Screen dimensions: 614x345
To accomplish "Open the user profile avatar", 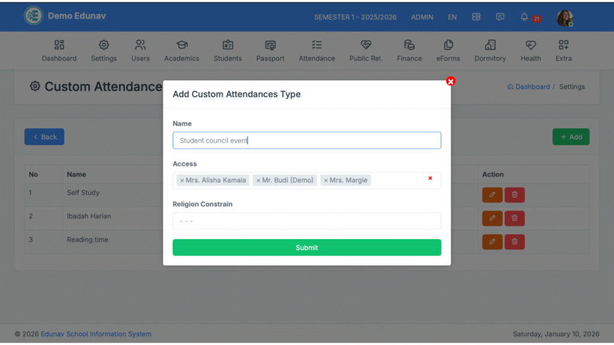I will (x=564, y=17).
